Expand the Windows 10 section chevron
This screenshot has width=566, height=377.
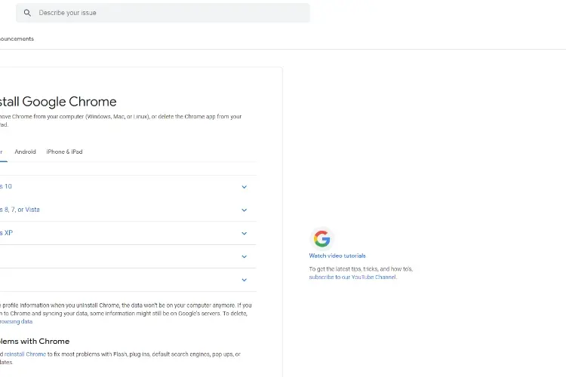(244, 187)
